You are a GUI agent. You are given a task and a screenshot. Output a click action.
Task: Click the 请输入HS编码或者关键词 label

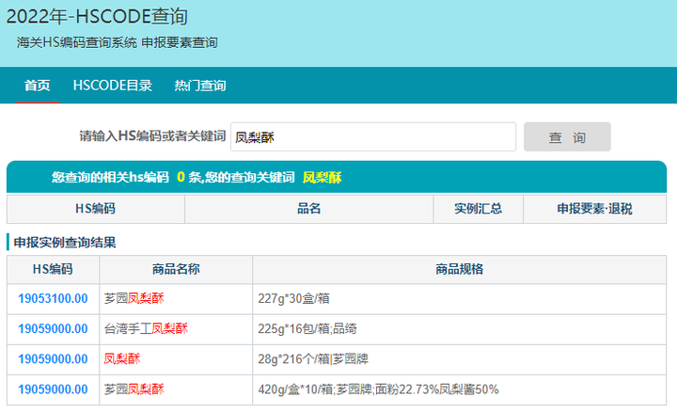[x=152, y=136]
